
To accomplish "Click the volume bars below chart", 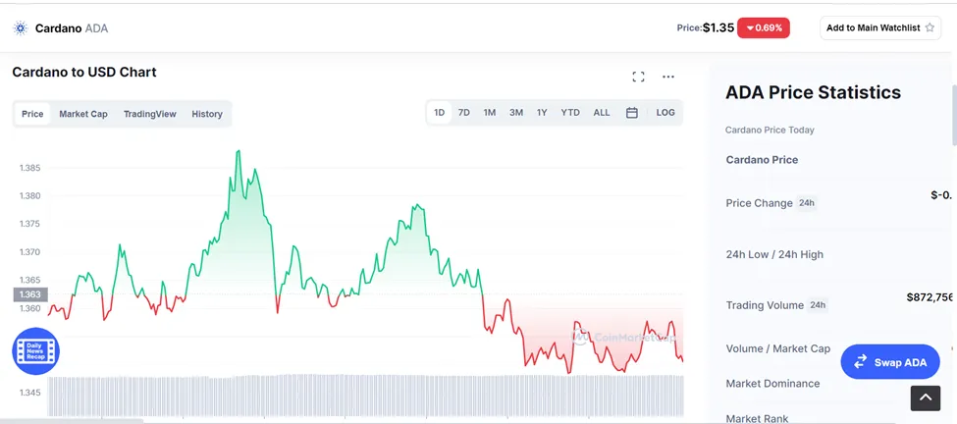I will tap(365, 396).
